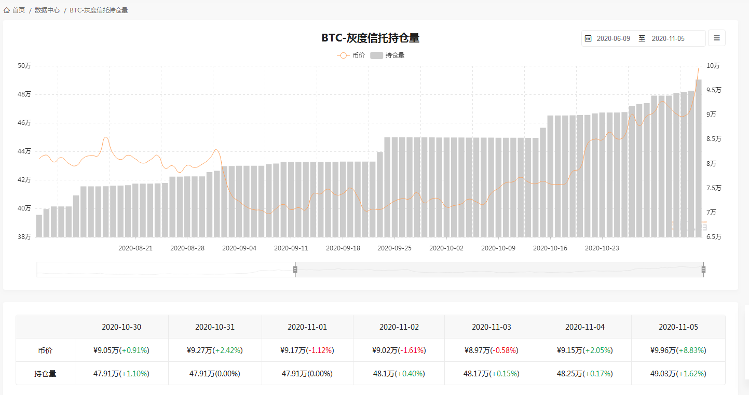Click holdings cell 49.03万(+1.62%)
The image size is (749, 395).
coord(678,374)
